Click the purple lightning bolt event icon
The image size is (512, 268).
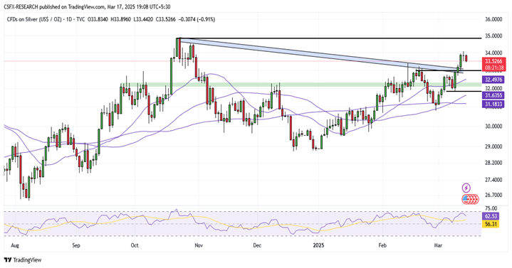click(x=466, y=188)
